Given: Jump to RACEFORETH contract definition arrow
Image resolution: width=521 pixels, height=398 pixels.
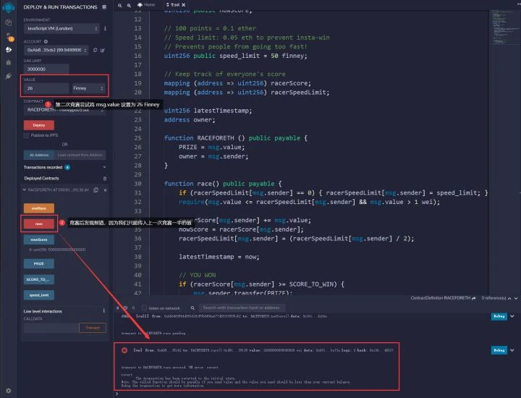Looking at the screenshot, I should tap(474, 298).
